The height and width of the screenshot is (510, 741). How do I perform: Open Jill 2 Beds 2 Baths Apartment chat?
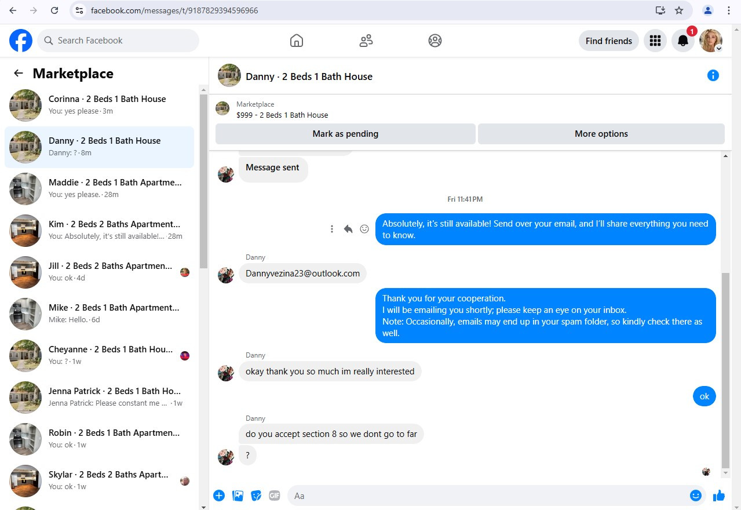tap(99, 272)
